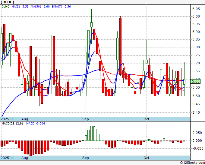The width and height of the screenshot is (205, 165).
Task: Click the 5.45 price axis label
Action: (196, 104)
